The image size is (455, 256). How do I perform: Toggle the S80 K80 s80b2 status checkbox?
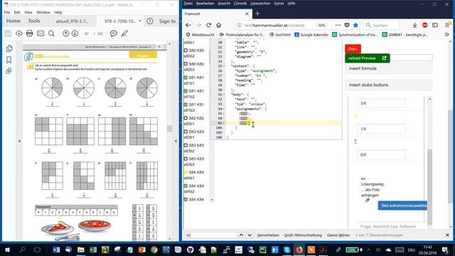186,50
